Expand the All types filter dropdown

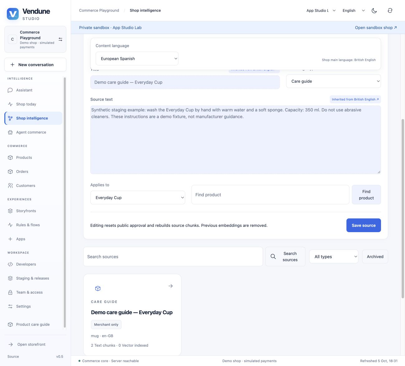click(334, 256)
